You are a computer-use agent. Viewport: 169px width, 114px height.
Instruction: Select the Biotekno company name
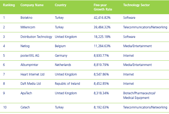click(26, 18)
